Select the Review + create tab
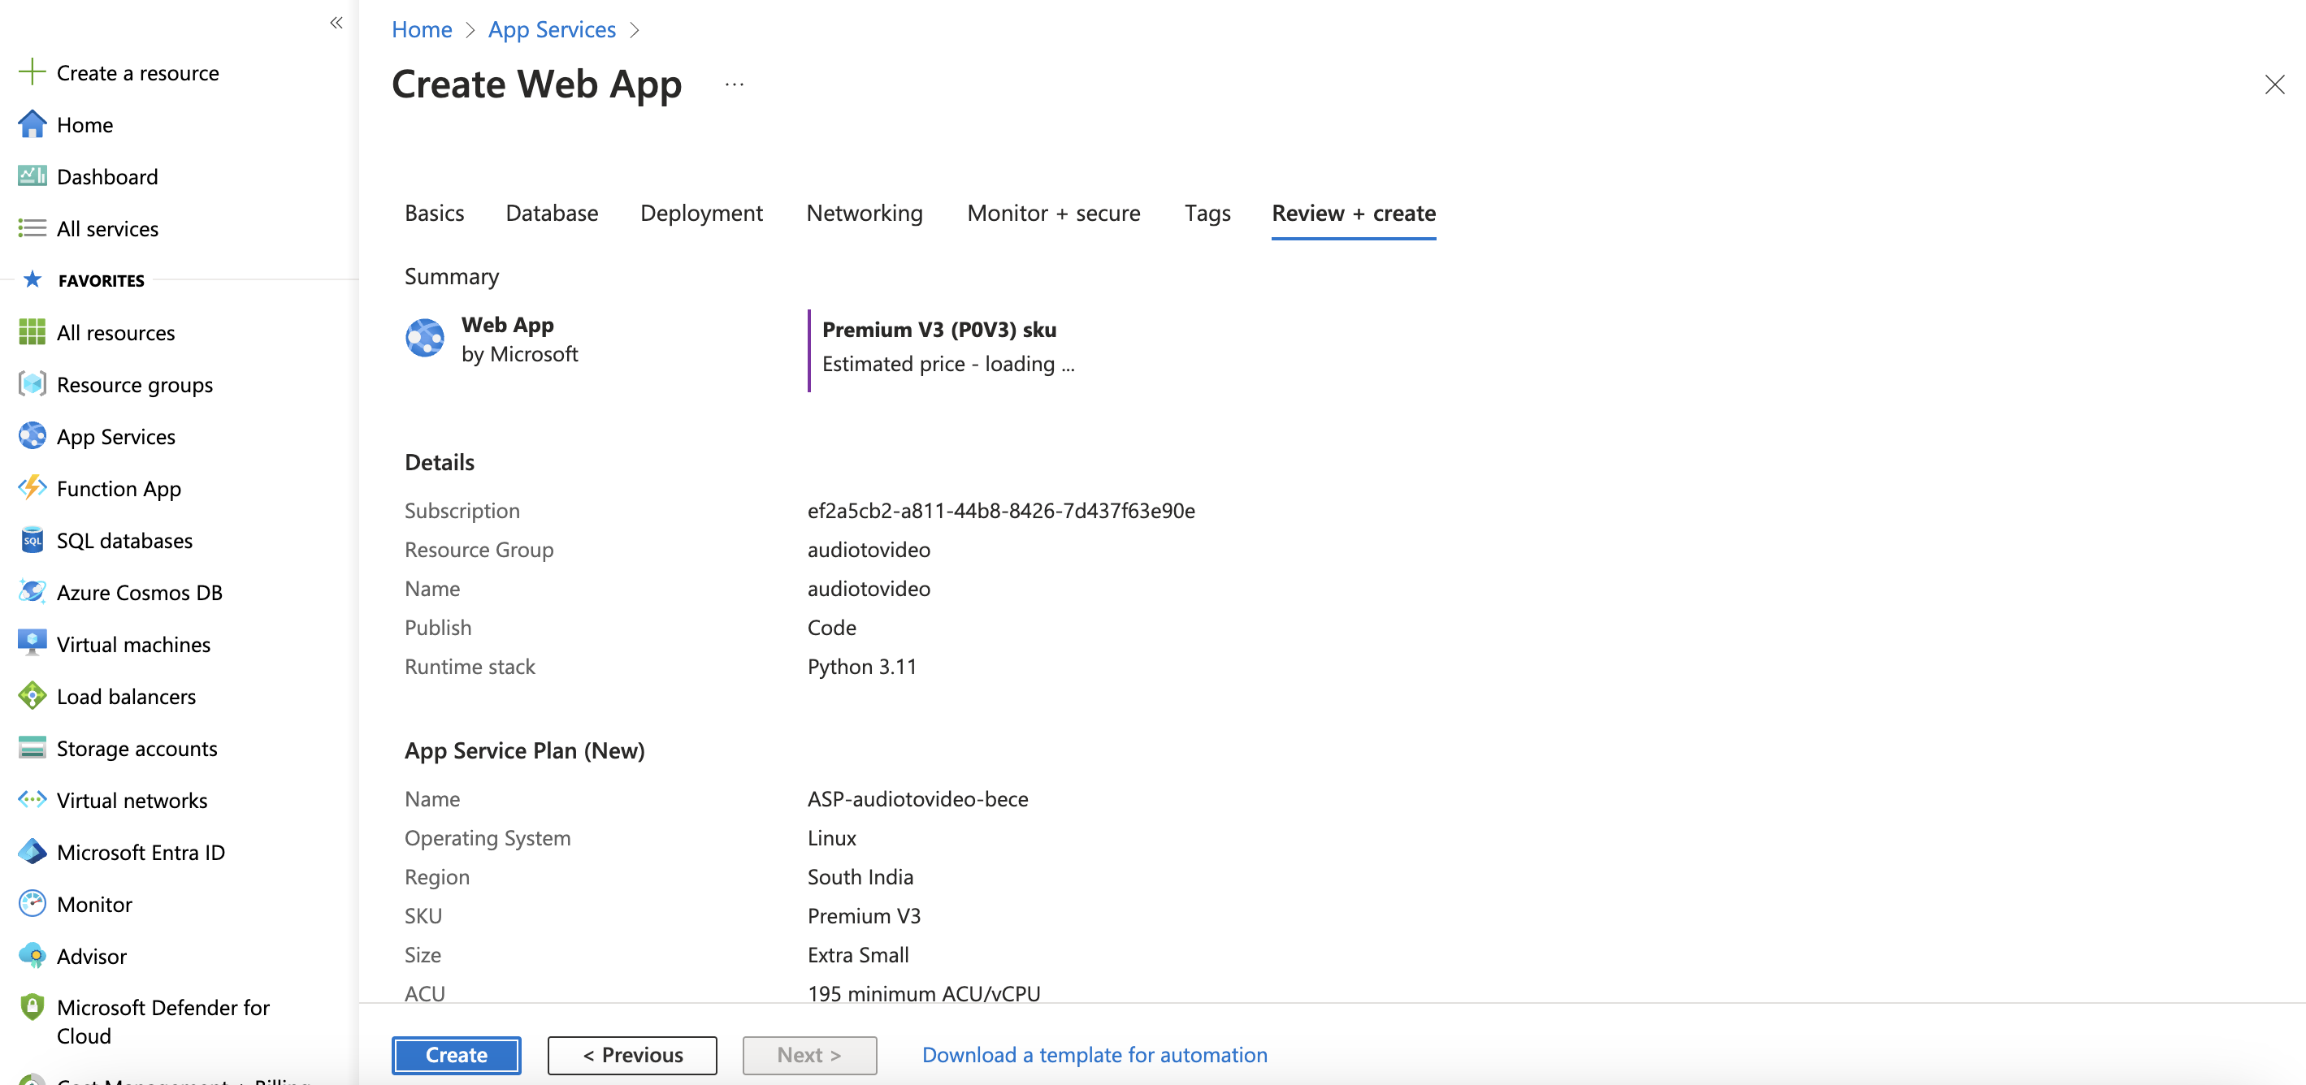 (1354, 213)
